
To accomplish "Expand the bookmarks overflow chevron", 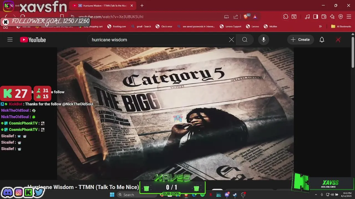I will 320,27.
